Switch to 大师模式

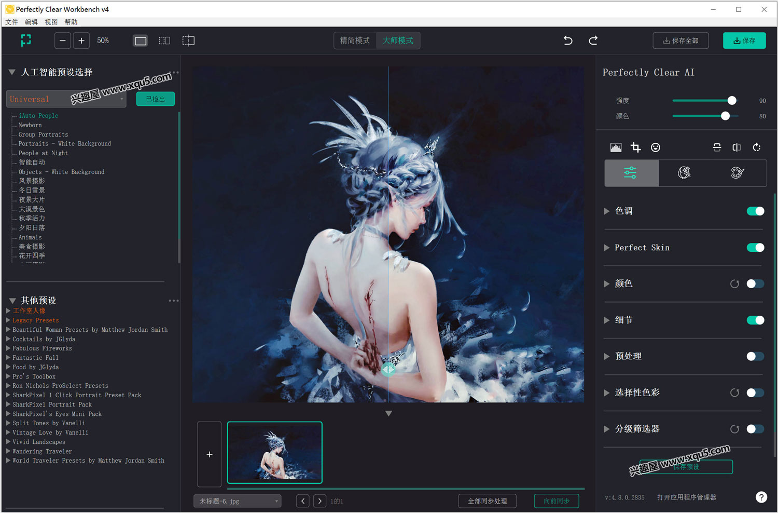398,40
